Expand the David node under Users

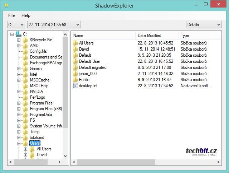tap(25, 155)
